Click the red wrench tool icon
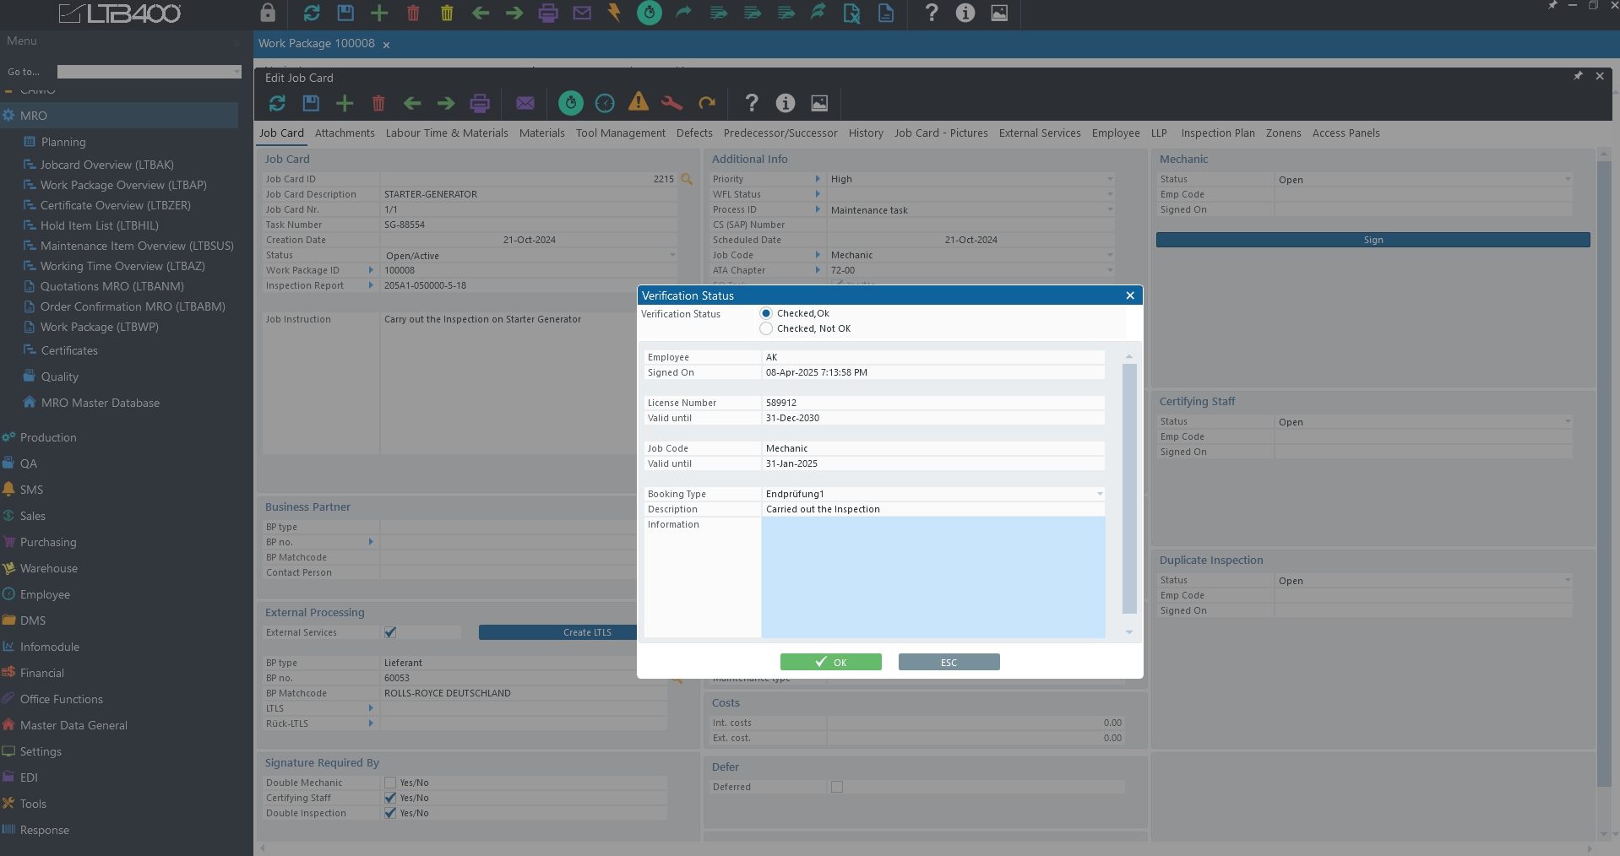This screenshot has width=1620, height=856. [672, 103]
